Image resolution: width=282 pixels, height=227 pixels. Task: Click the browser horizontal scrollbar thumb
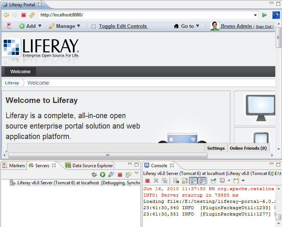pos(108,155)
